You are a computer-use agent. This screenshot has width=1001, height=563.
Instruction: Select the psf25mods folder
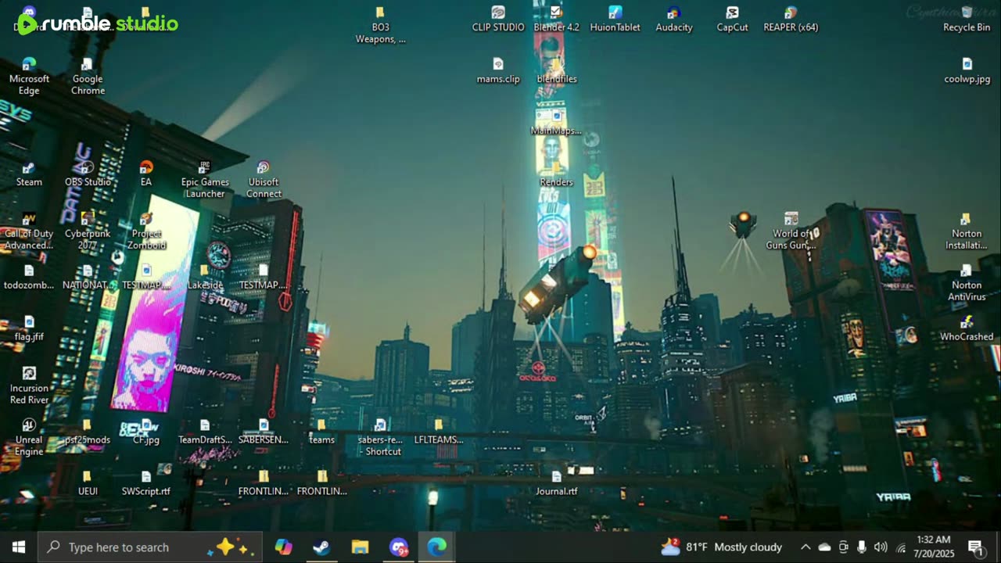[88, 431]
